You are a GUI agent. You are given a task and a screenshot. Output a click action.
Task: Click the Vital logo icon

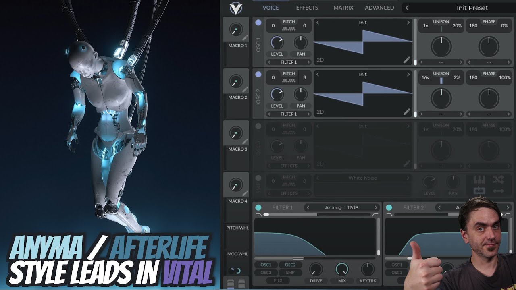pos(236,8)
